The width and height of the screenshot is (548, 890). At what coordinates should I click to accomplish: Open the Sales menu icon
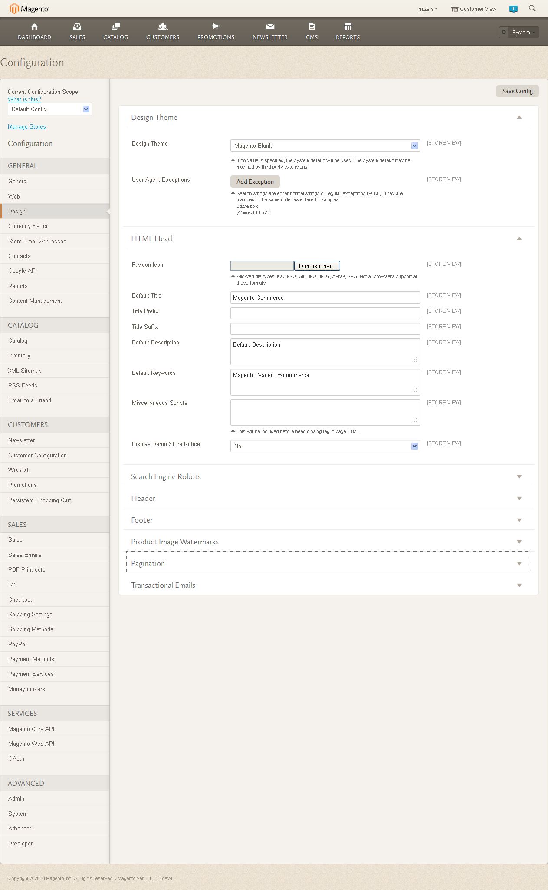point(77,26)
